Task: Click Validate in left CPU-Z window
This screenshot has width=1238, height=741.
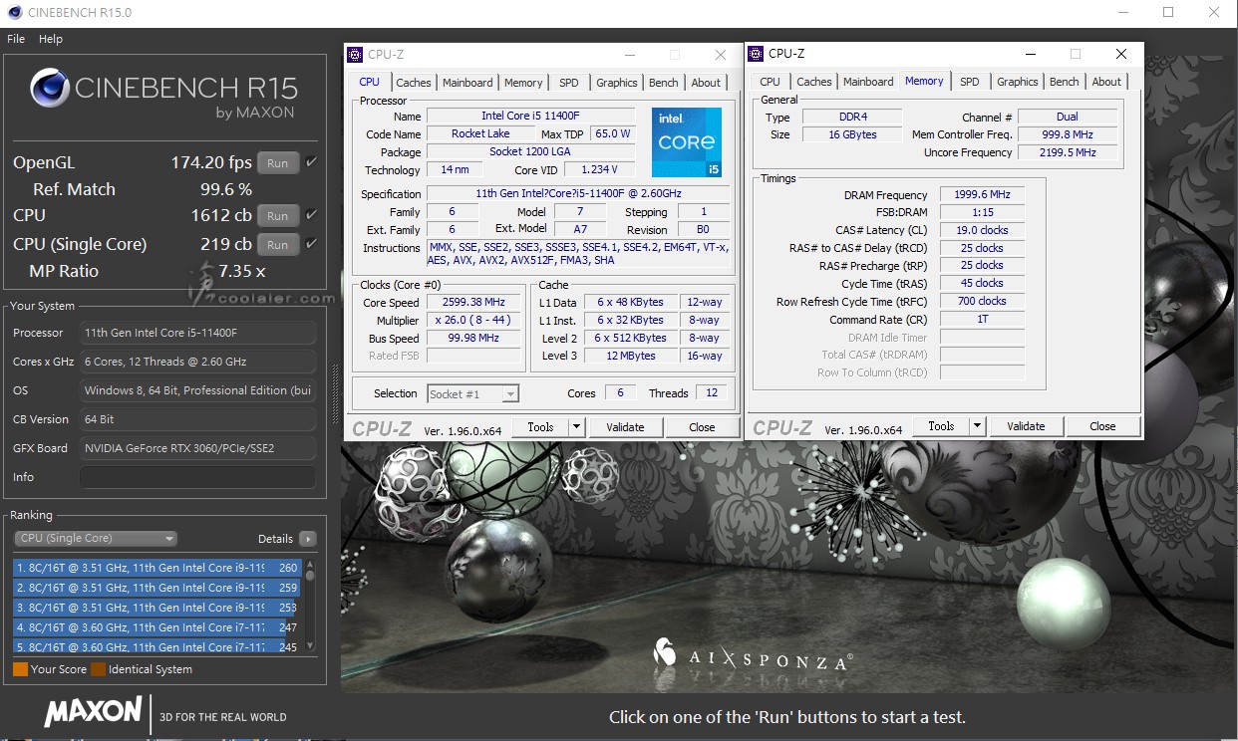Action: tap(625, 427)
